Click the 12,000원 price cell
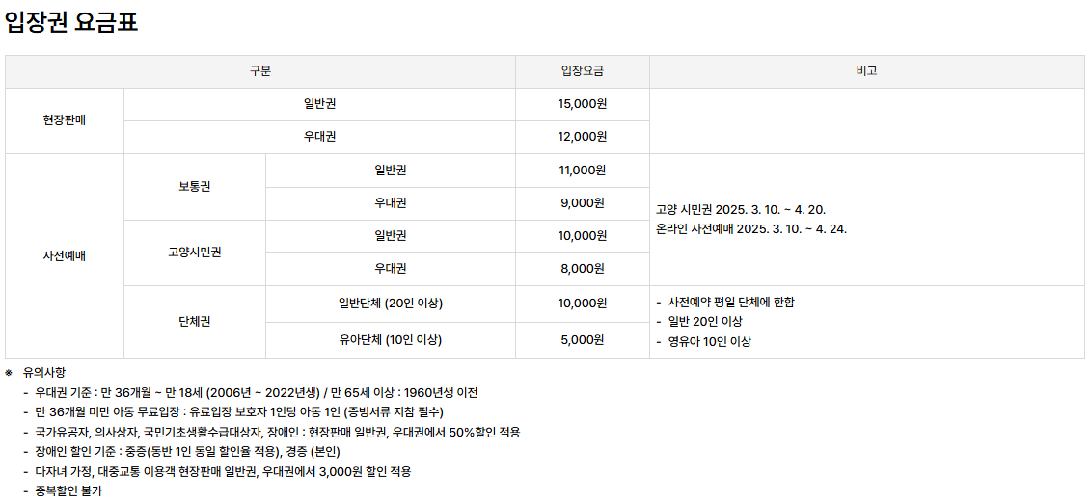Image resolution: width=1090 pixels, height=503 pixels. pos(583,138)
